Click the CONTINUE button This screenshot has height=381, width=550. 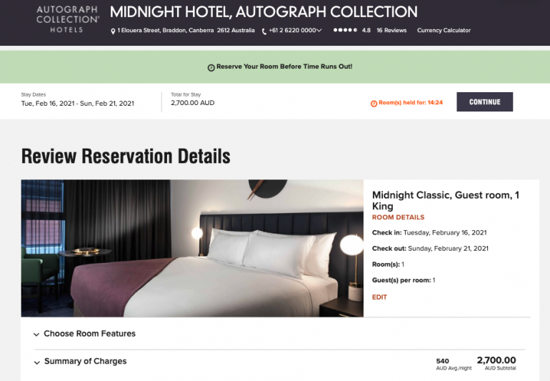pyautogui.click(x=484, y=102)
